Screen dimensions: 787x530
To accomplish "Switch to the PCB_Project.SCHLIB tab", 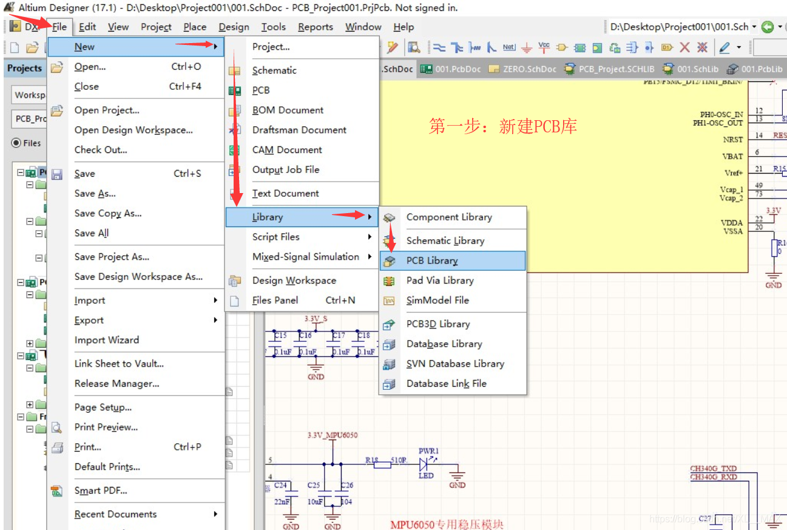I will click(x=610, y=69).
